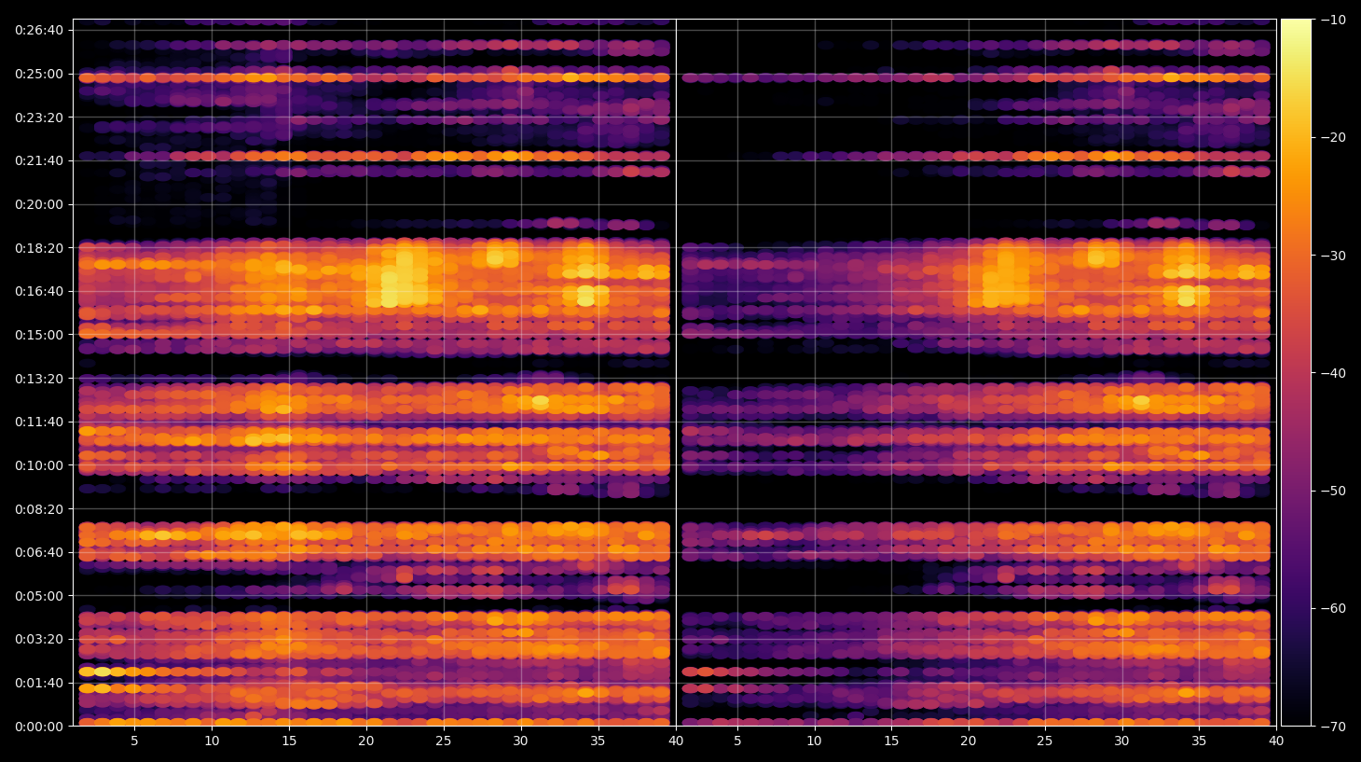
Task: Click the 0:06:40 time axis label
Action: tap(39, 552)
